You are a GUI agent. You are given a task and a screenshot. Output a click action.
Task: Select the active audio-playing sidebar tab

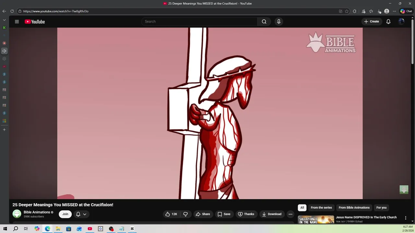pos(4,51)
